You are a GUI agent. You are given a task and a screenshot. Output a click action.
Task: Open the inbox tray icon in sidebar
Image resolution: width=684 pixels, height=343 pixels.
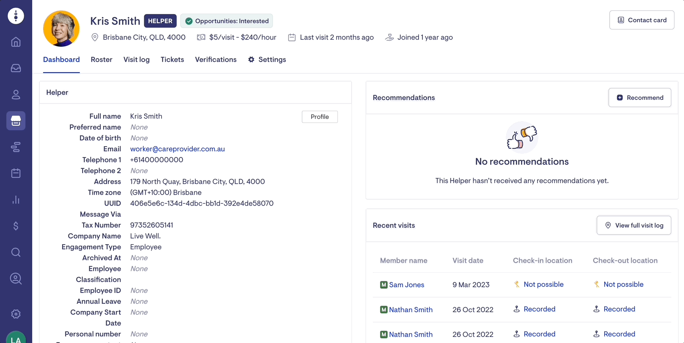16,69
